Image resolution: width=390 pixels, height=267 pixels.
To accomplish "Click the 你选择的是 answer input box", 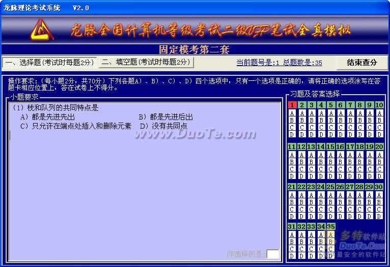I will [273, 253].
